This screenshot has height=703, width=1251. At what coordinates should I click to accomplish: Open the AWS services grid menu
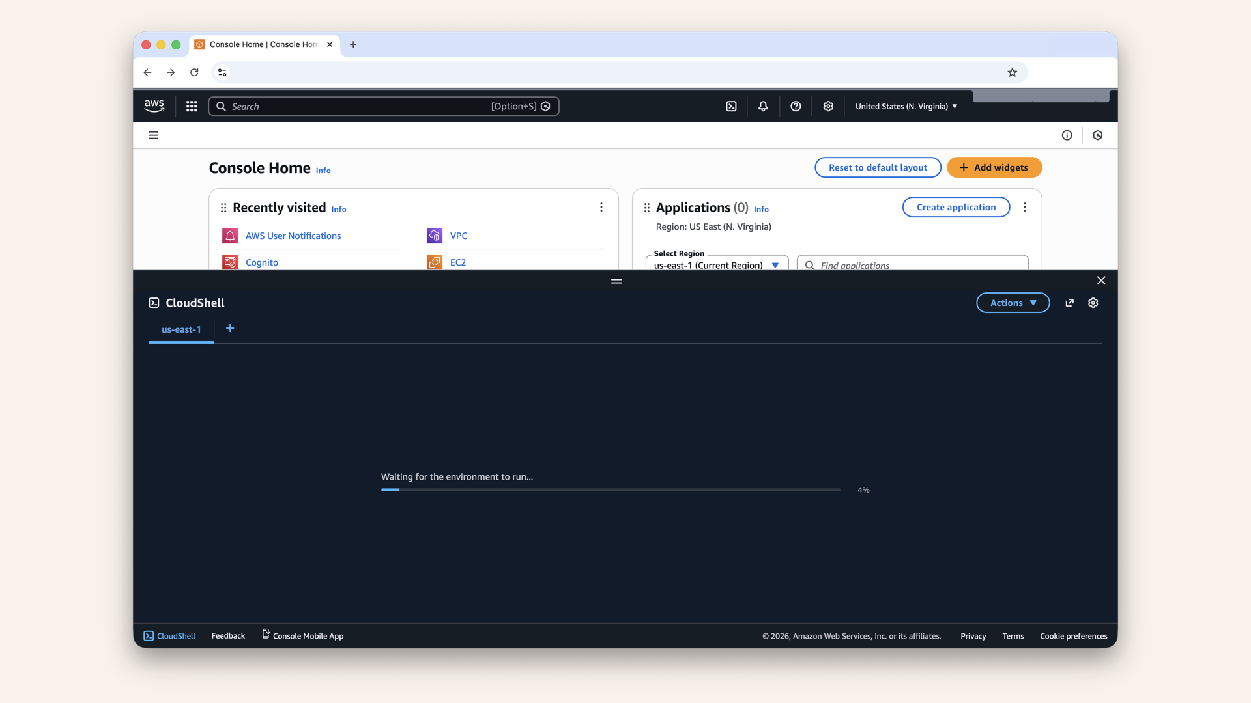coord(191,106)
